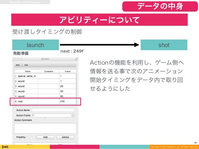Click the DeNA logo in footer

tap(5, 147)
